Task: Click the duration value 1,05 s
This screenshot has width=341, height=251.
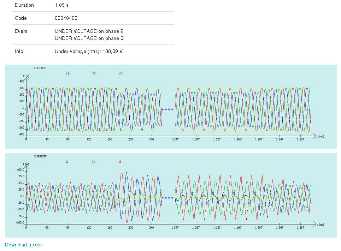Action: tap(61, 5)
